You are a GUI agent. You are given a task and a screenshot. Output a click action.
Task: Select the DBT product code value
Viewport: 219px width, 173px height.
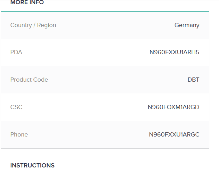coord(193,80)
